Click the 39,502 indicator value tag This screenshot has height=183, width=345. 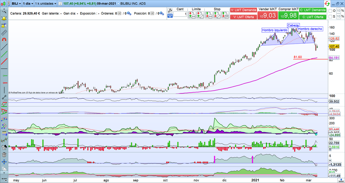click(x=334, y=101)
